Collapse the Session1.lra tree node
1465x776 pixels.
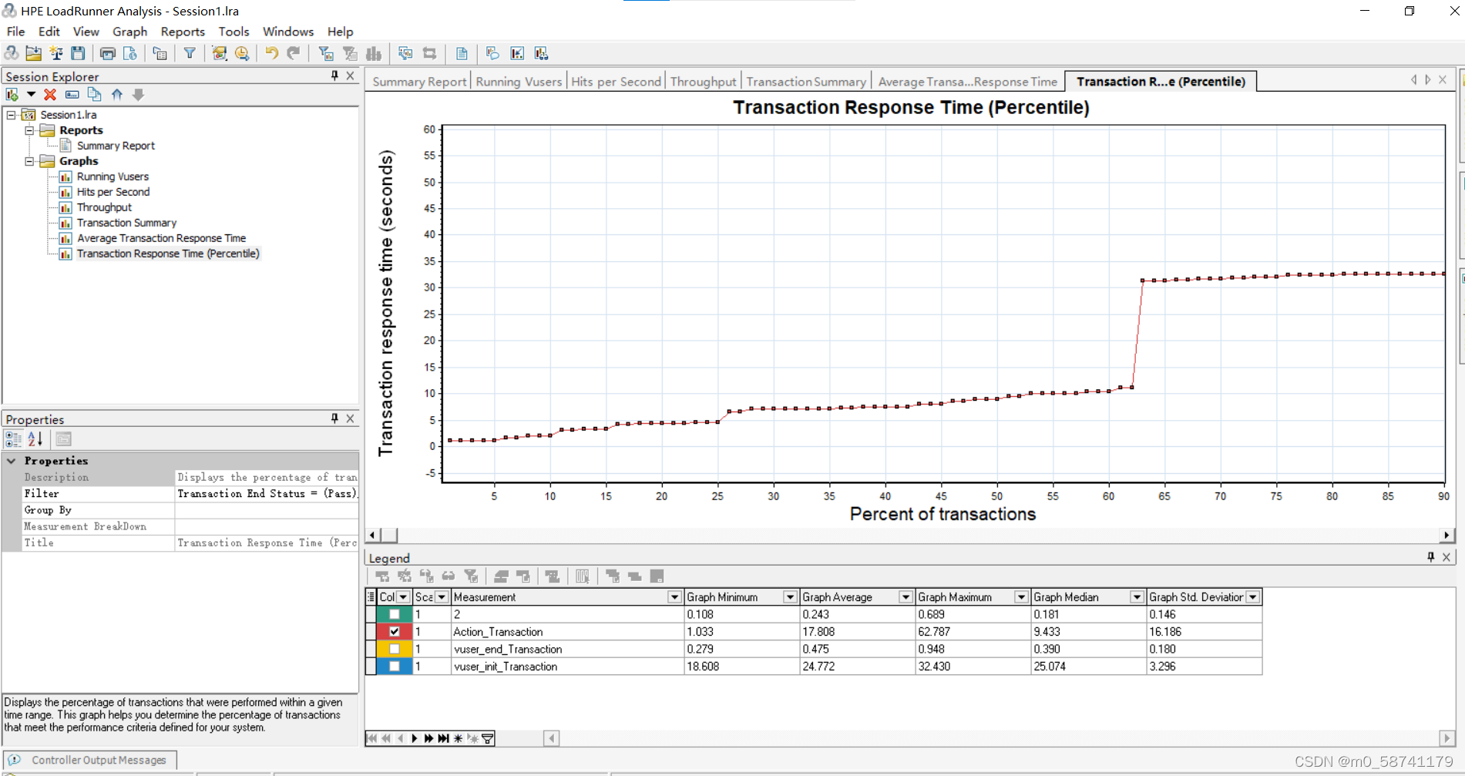tap(11, 115)
